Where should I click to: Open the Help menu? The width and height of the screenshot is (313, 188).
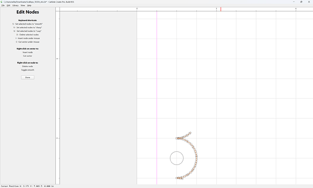click(29, 5)
